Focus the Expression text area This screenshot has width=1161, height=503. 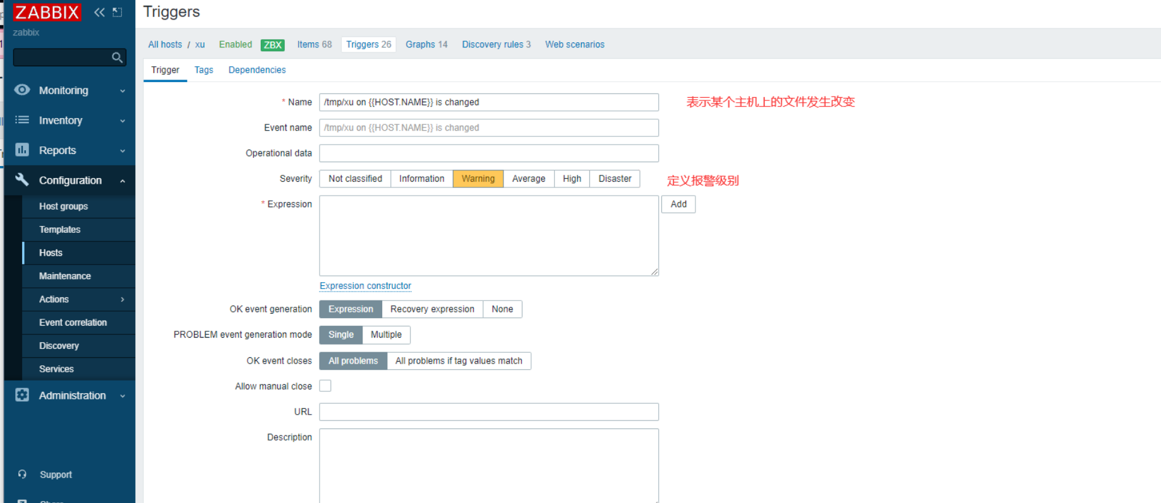click(x=489, y=235)
